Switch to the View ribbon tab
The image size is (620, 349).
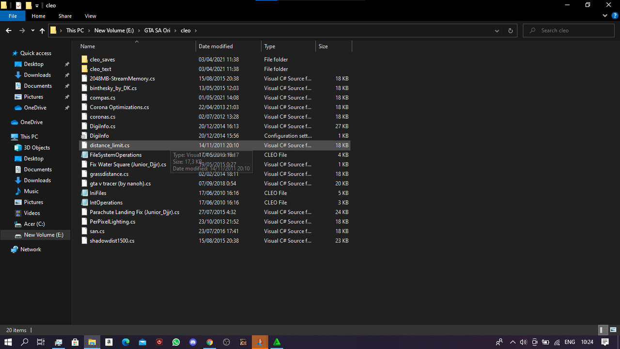pyautogui.click(x=90, y=16)
